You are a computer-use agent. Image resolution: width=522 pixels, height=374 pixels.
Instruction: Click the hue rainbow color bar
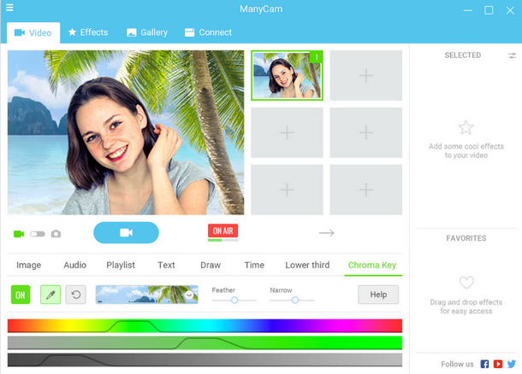[x=205, y=326]
